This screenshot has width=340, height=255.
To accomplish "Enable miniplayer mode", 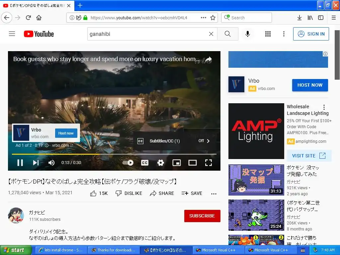I will click(x=177, y=163).
